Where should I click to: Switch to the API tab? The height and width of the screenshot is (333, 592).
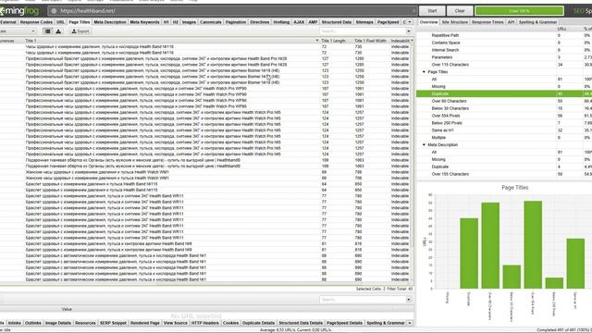511,22
